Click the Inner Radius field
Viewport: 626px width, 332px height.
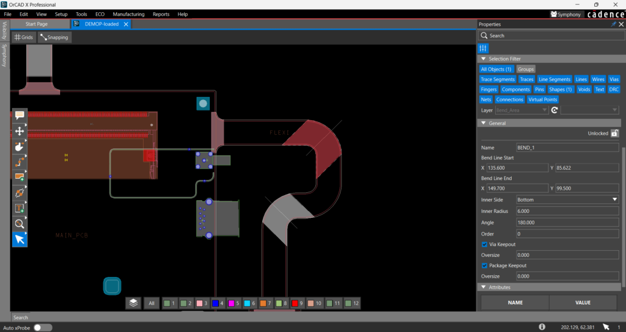(x=567, y=211)
